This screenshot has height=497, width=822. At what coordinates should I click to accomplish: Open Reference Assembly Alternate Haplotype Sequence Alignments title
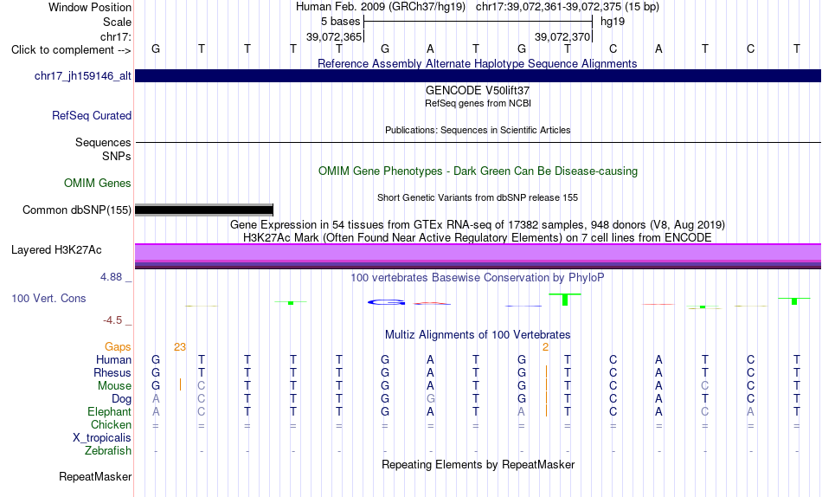477,63
